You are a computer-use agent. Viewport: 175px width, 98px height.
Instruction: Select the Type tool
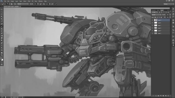(2, 45)
